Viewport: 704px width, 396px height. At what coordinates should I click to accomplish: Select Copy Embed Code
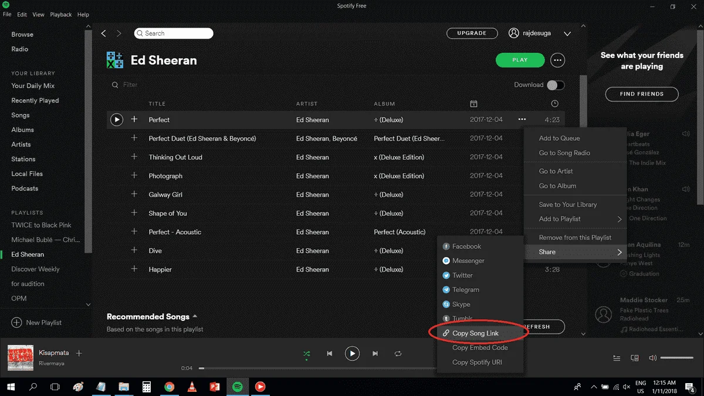(x=479, y=348)
